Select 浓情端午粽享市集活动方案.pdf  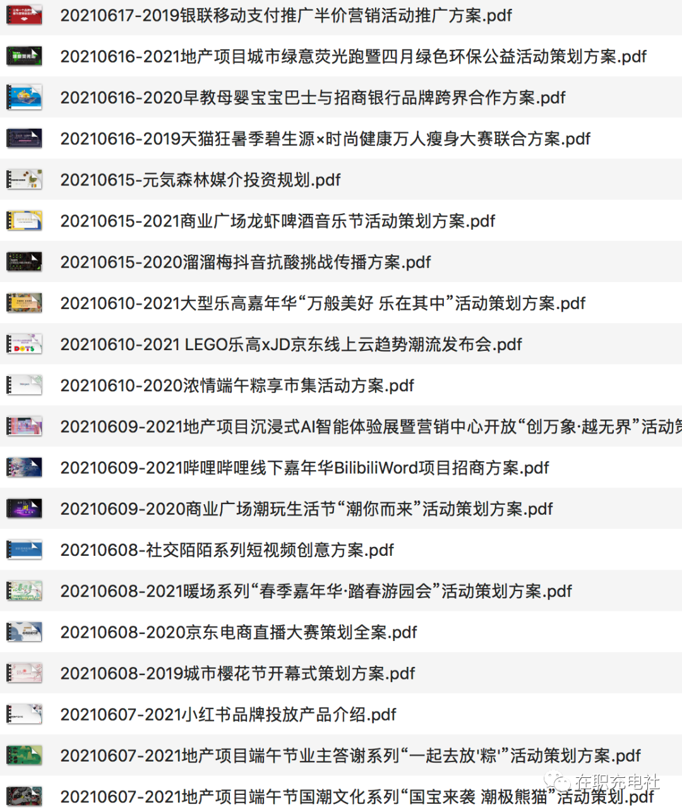point(237,385)
